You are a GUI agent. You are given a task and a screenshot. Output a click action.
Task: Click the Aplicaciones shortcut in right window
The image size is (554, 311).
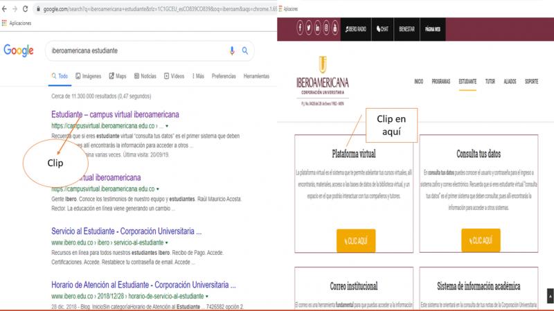pos(288,9)
